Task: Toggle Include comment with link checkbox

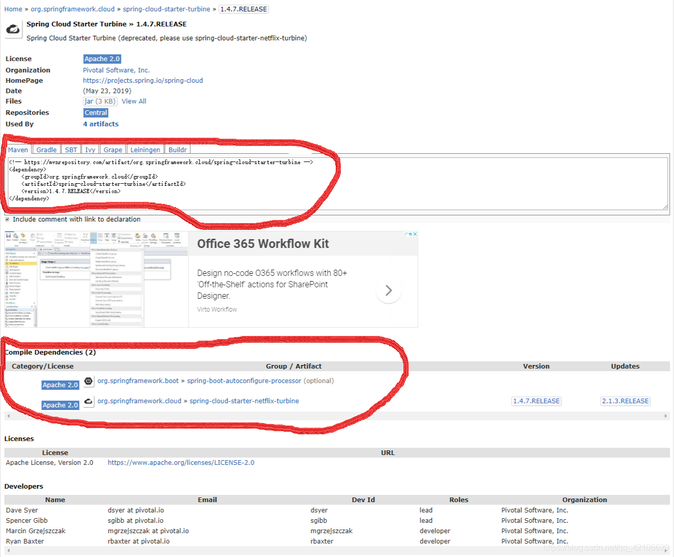Action: [x=7, y=219]
